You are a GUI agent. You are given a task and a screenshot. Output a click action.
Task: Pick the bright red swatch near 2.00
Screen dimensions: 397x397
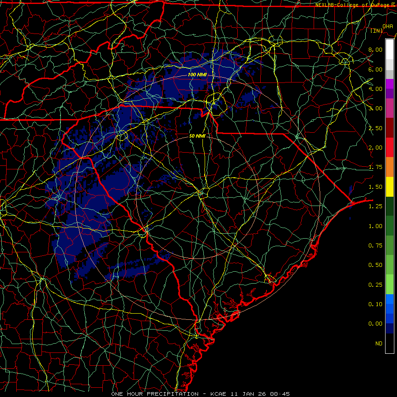[390, 147]
